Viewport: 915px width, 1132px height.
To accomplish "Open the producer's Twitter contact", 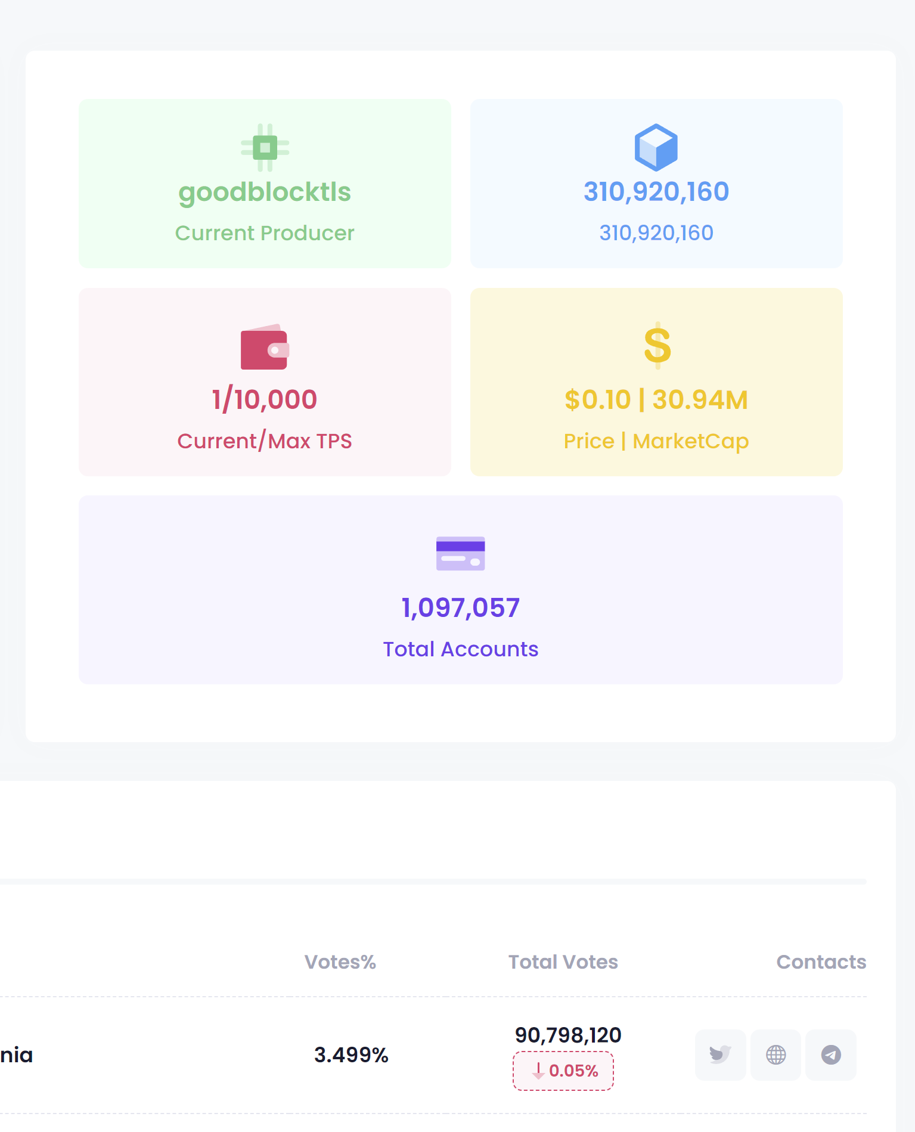I will 720,1055.
